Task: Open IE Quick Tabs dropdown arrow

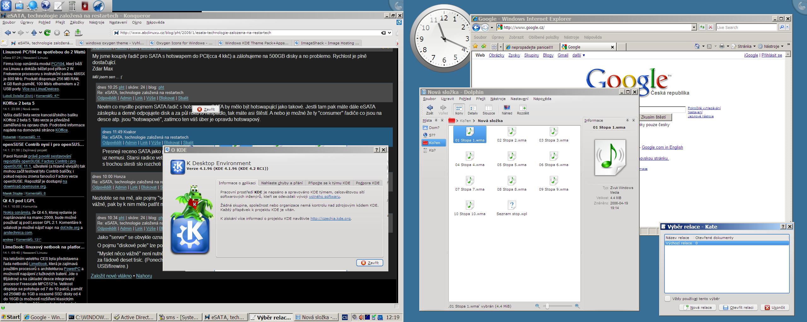Action: pyautogui.click(x=500, y=47)
